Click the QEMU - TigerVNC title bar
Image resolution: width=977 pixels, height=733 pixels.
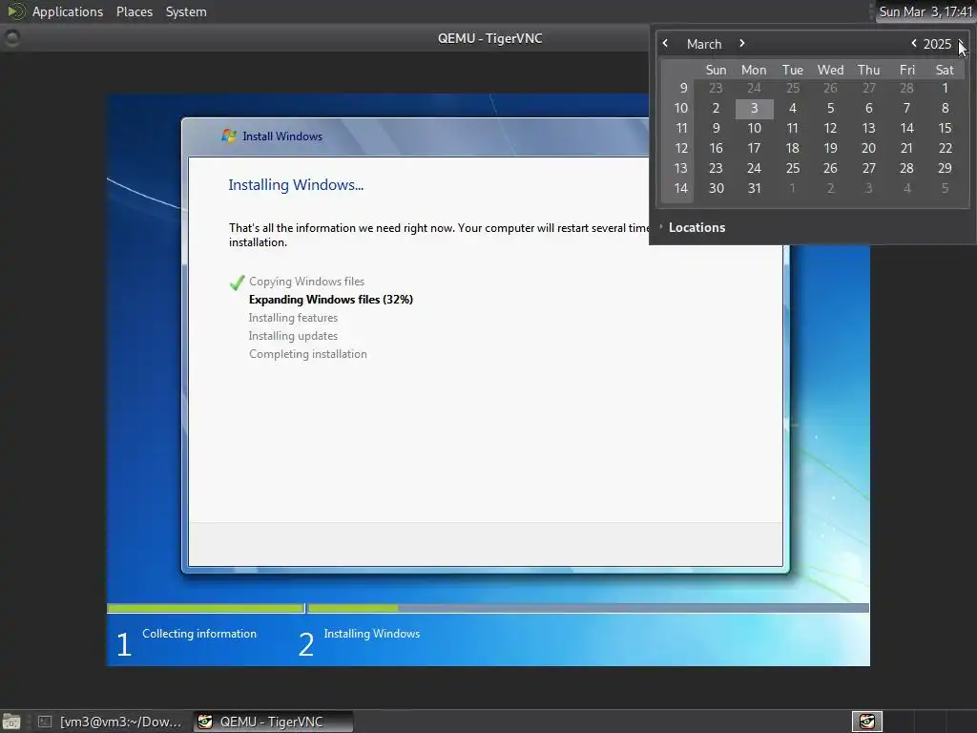coord(489,38)
